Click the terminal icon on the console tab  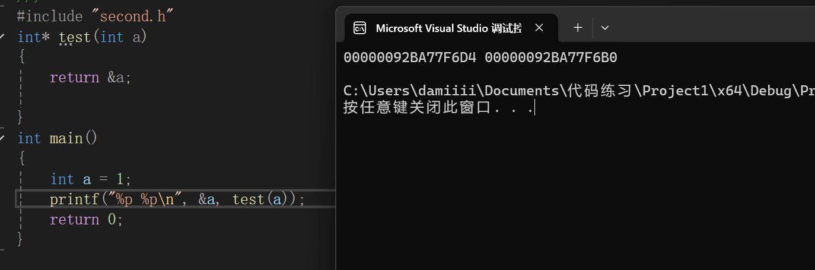tap(359, 28)
